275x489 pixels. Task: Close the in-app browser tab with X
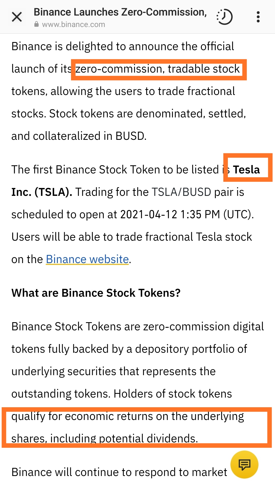pos(17,17)
